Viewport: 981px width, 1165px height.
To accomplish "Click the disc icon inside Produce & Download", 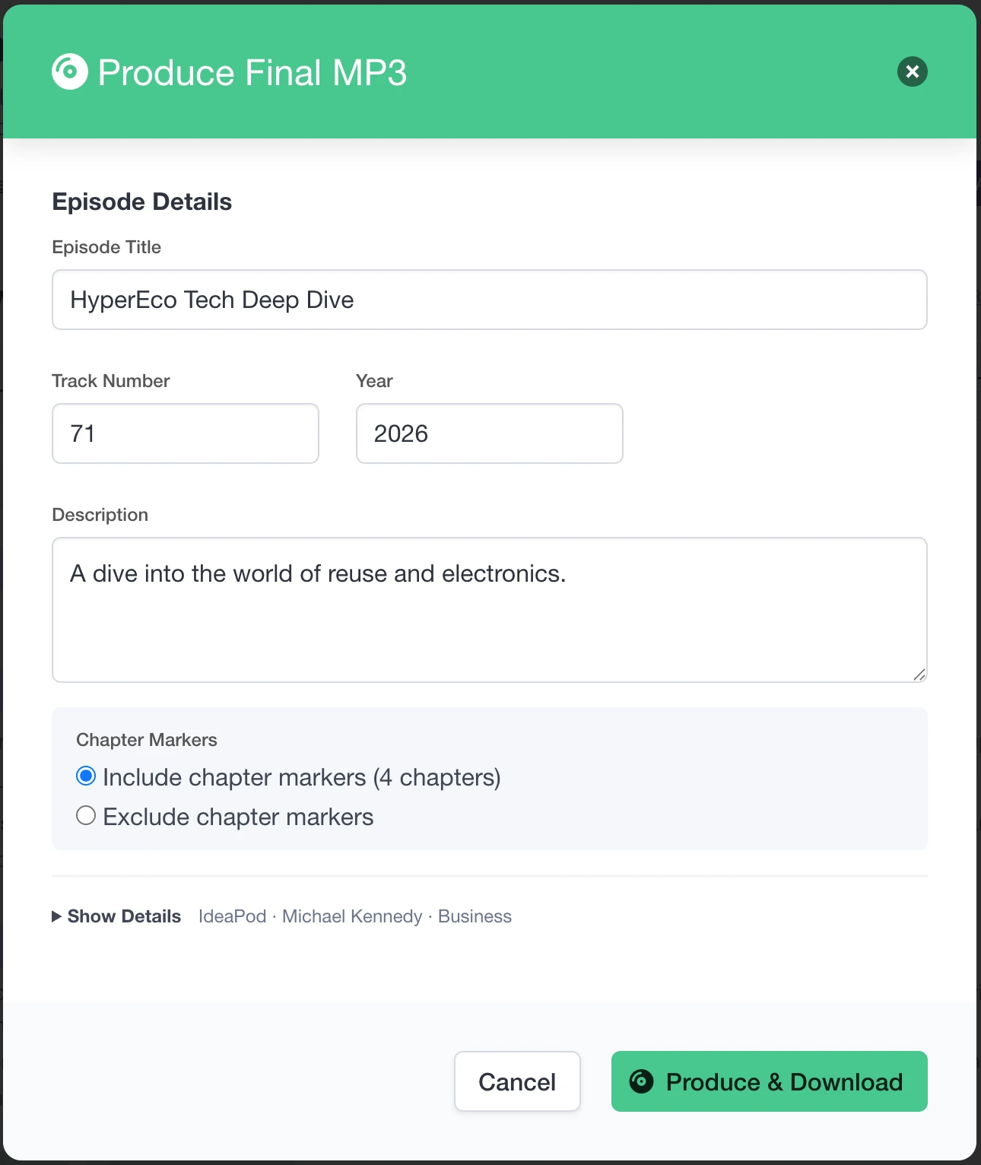I will (641, 1081).
